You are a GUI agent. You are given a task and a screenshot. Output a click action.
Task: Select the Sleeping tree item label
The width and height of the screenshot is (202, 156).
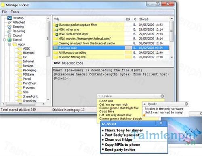(18, 27)
